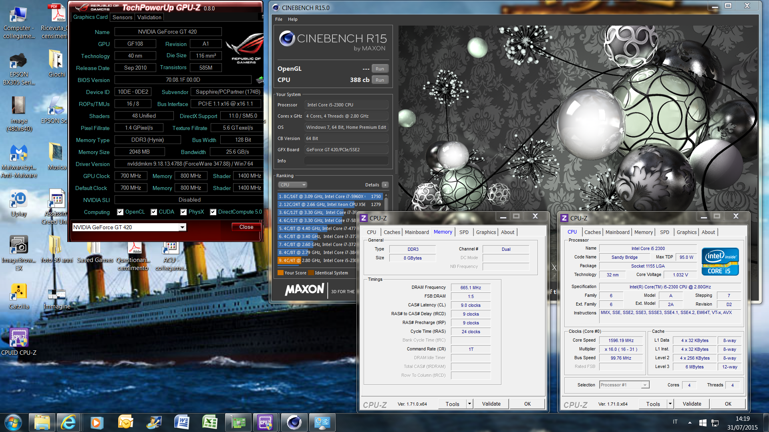769x432 pixels.
Task: Launch CPUID CPU-Z desktop shortcut
Action: [x=18, y=342]
